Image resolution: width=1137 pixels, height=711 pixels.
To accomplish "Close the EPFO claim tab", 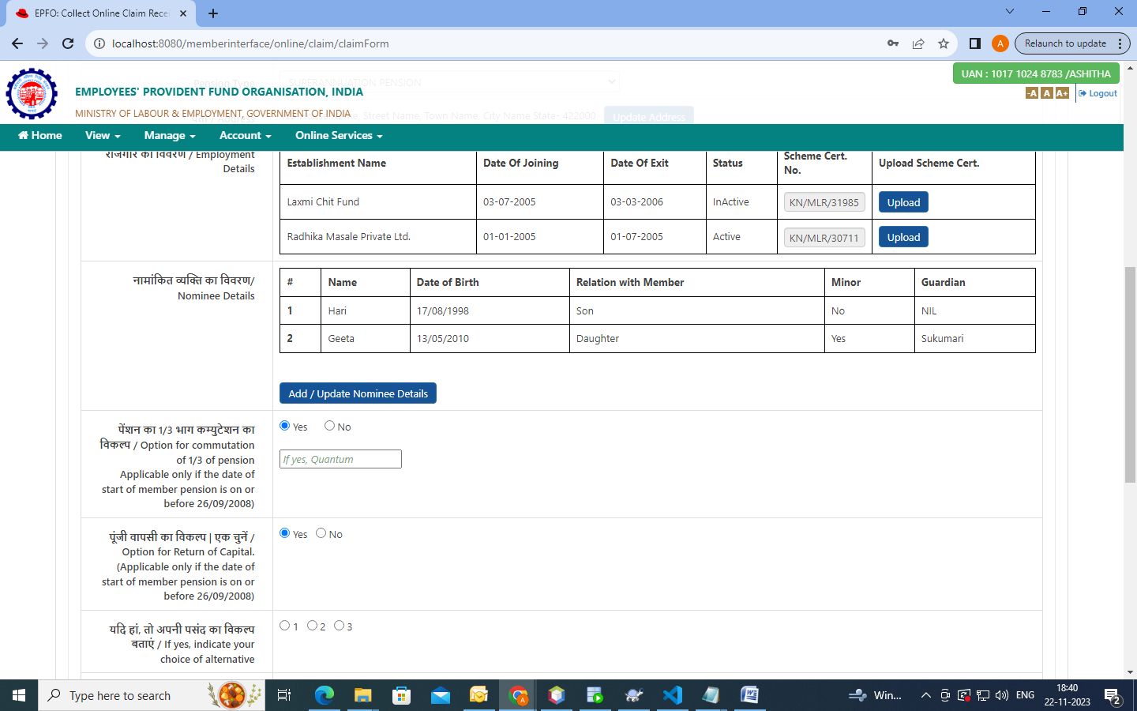I will pyautogui.click(x=183, y=13).
